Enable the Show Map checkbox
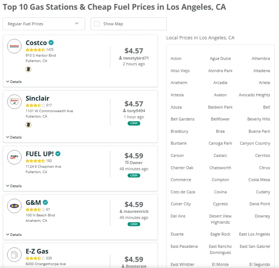 pos(97,24)
